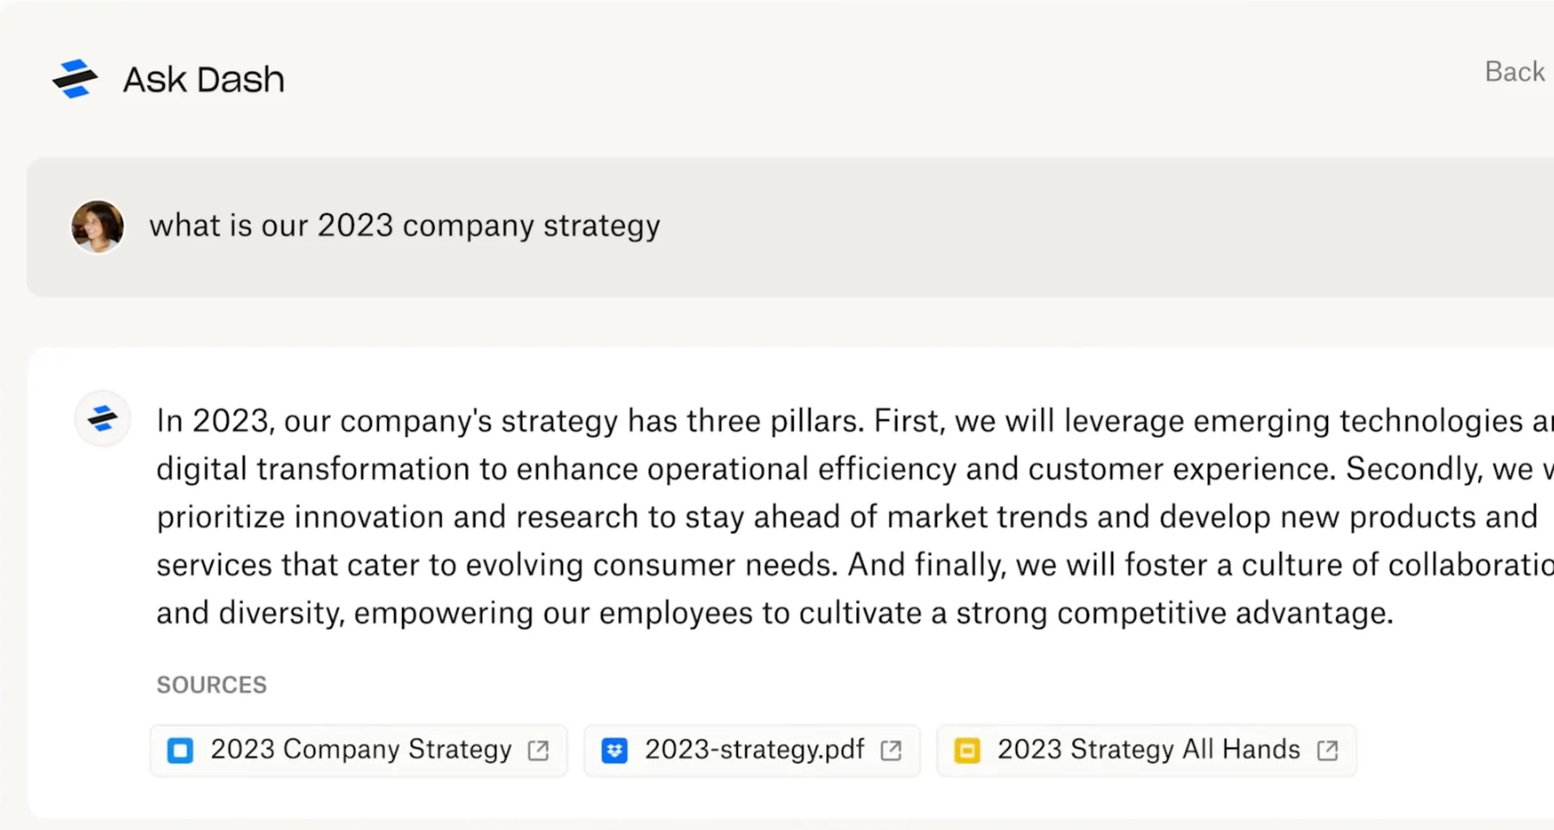Click the yellow Slides icon on All Hands

coord(967,751)
